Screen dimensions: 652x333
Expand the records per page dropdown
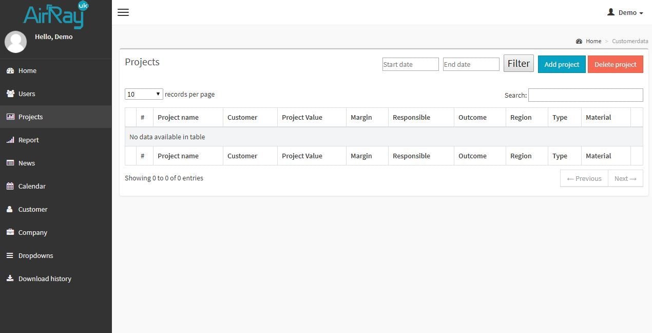(144, 94)
